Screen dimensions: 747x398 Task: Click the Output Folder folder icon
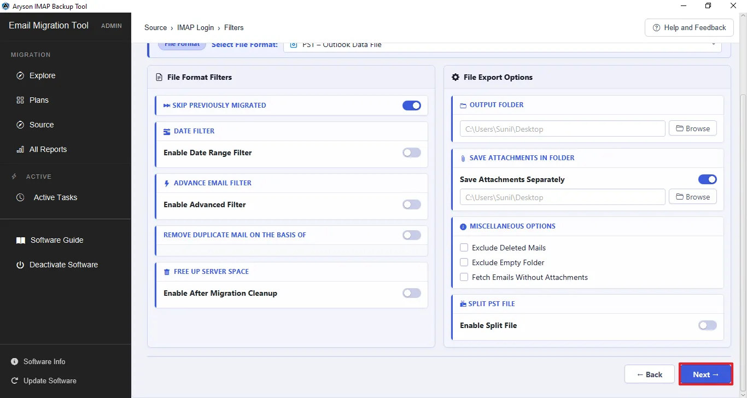pos(463,105)
